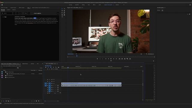
Task: Select the Hand tool
Action: [64, 15]
